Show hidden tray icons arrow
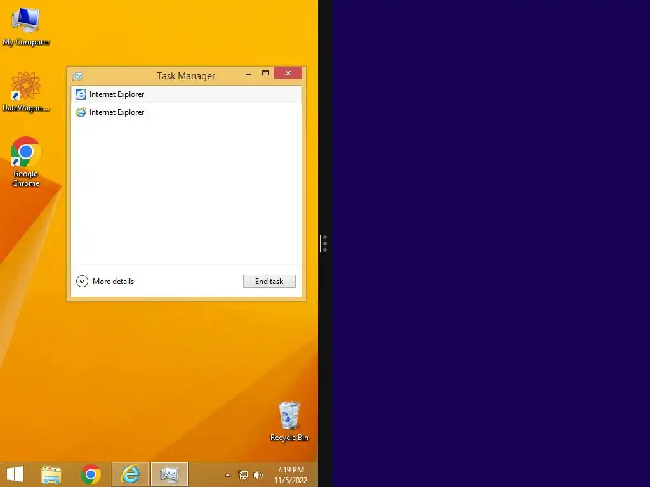The height and width of the screenshot is (487, 650). point(227,475)
